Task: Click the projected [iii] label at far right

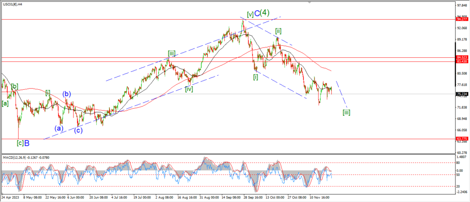Action: click(347, 112)
